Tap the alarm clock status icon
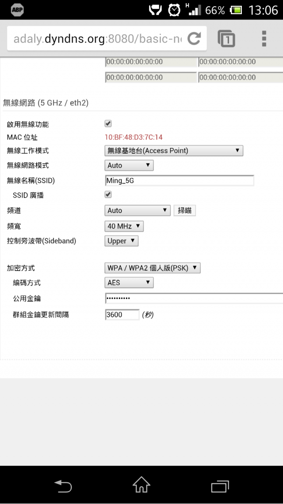 coord(175,10)
